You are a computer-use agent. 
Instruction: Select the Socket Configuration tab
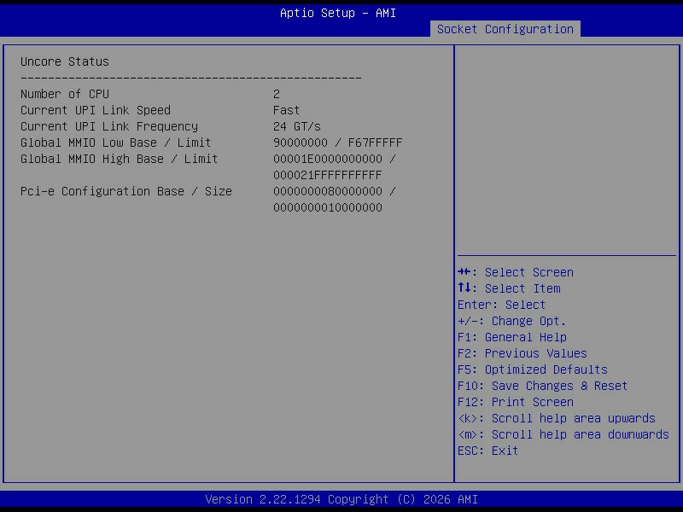[x=505, y=29]
